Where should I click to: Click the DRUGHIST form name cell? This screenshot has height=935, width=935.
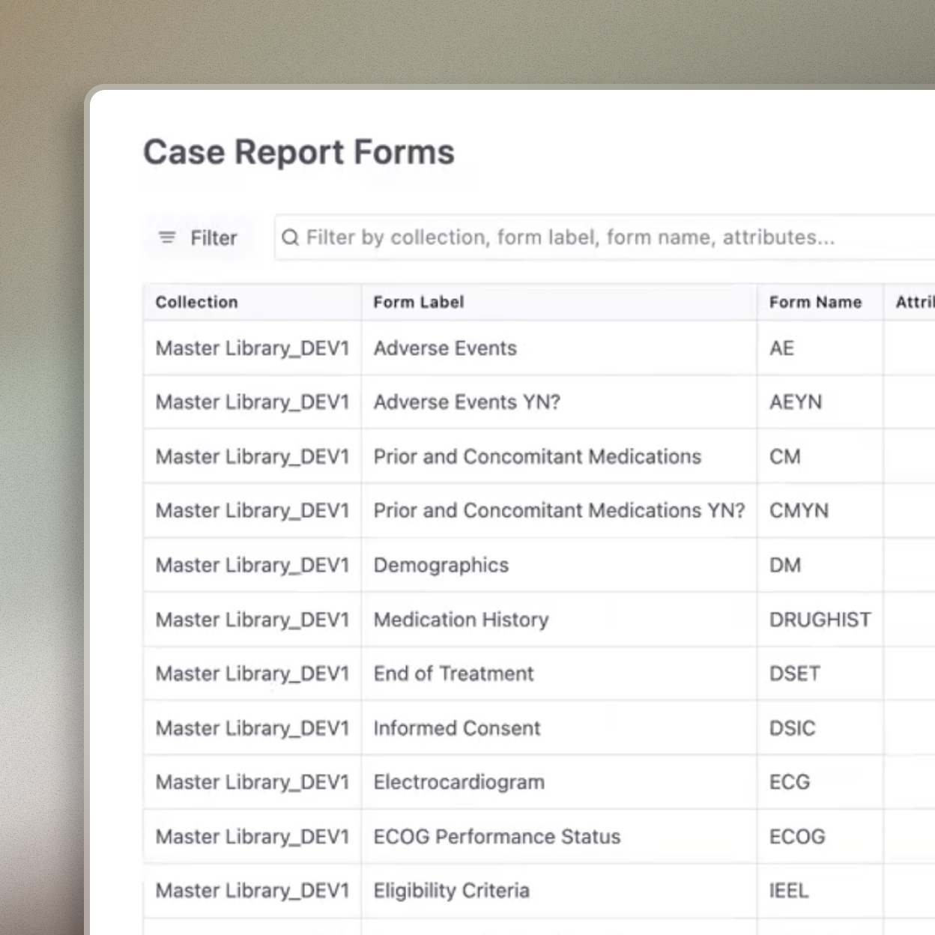coord(820,620)
